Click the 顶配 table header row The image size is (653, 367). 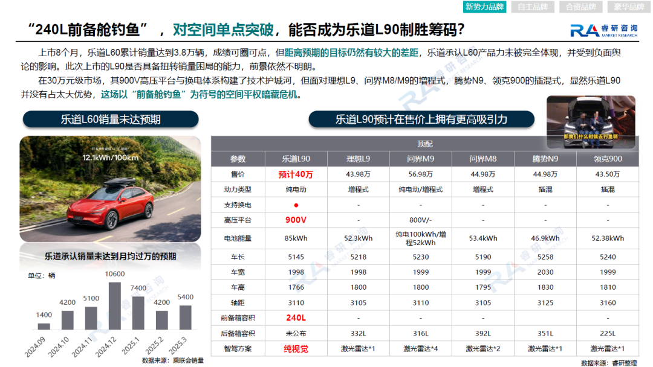(x=425, y=144)
